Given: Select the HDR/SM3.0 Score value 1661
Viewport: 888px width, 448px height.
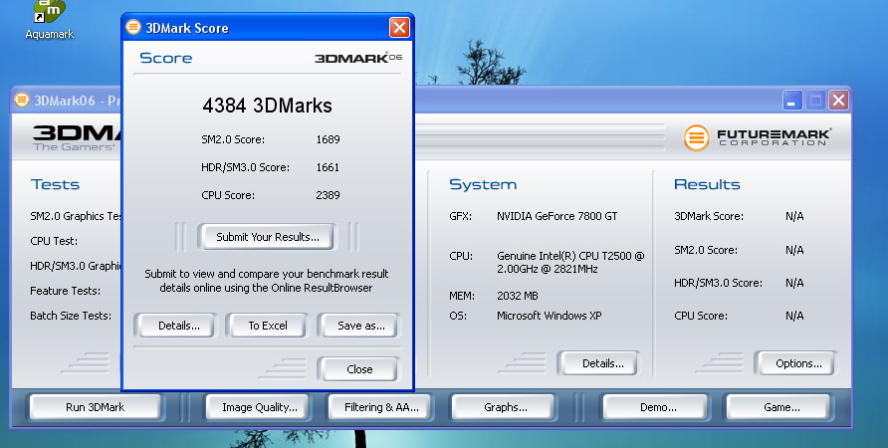Looking at the screenshot, I should pyautogui.click(x=328, y=167).
